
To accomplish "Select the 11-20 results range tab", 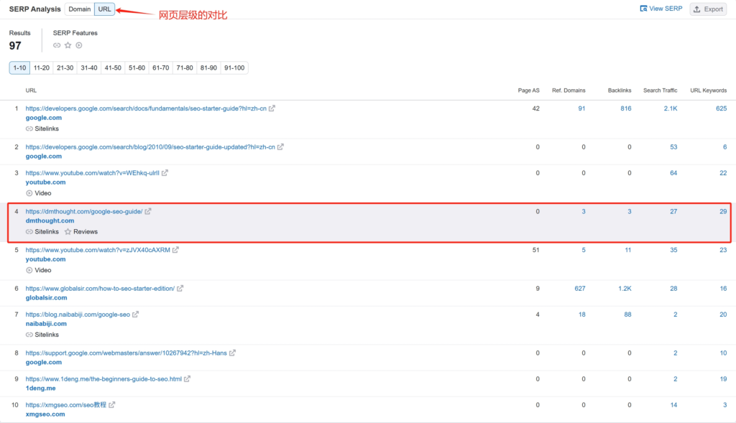I will 42,68.
